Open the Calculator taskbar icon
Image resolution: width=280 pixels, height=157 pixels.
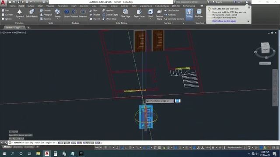pyautogui.click(x=56, y=154)
